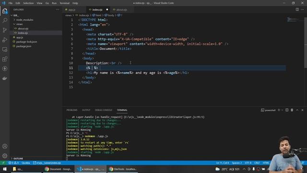Viewport: 307px width, 173px height.
Task: Click Quokka in the status bar
Action: click(26, 163)
